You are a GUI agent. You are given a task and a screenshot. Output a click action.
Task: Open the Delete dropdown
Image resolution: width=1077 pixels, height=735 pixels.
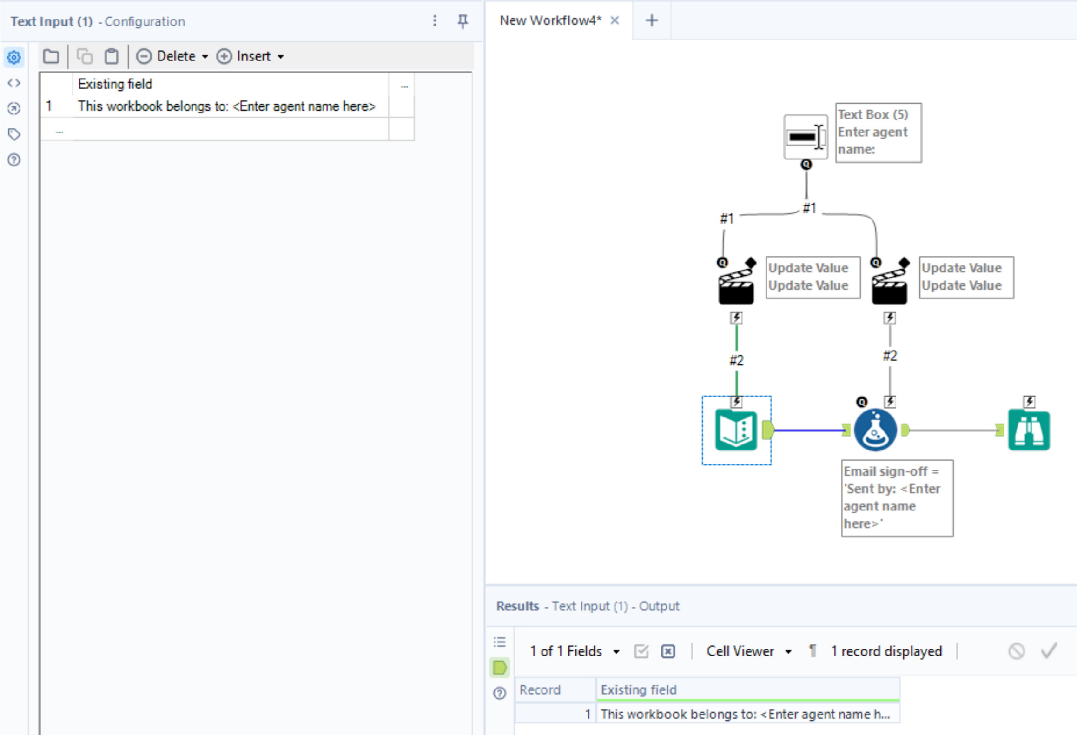[172, 56]
